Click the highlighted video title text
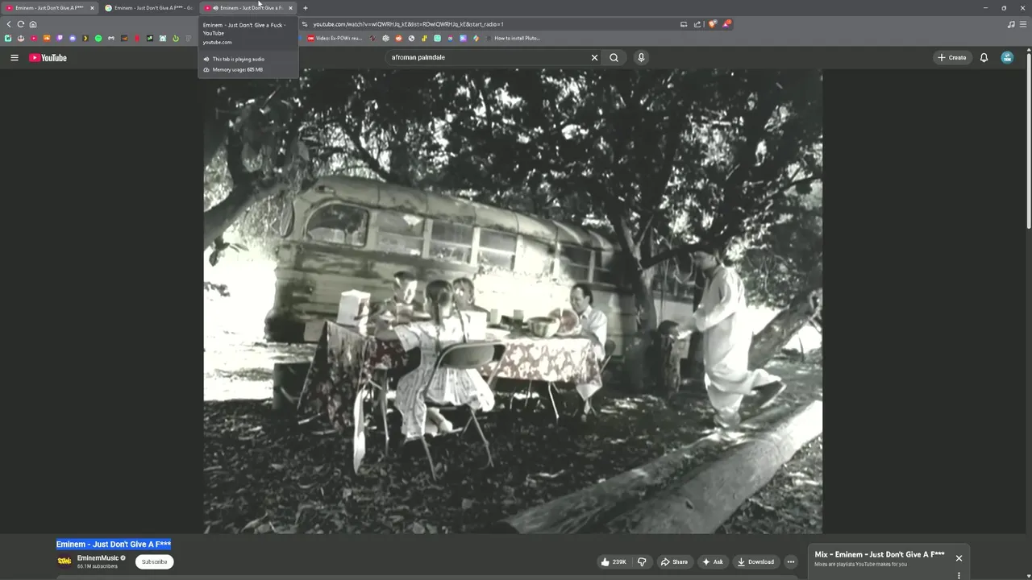 114,544
